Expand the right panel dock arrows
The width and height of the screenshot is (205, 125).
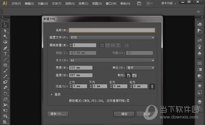202,17
